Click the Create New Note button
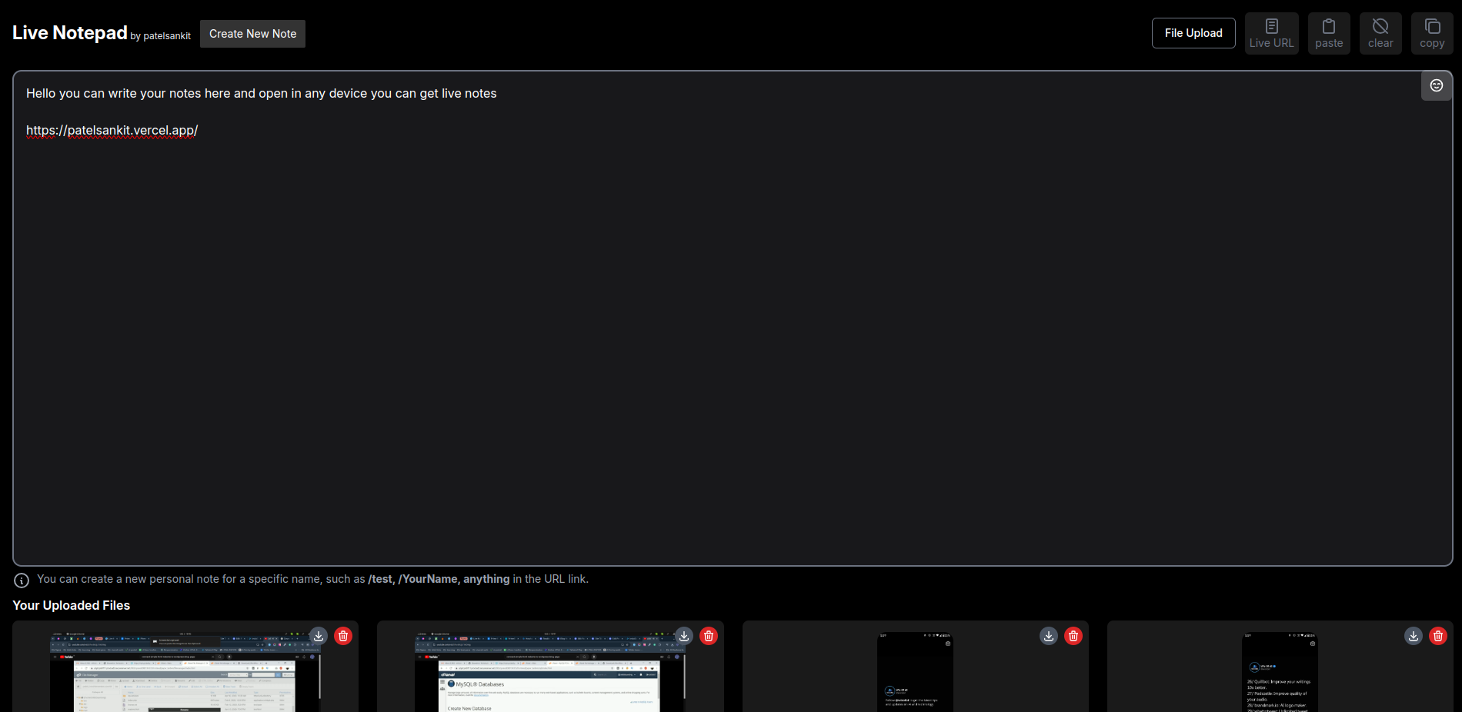This screenshot has height=712, width=1462. click(252, 33)
